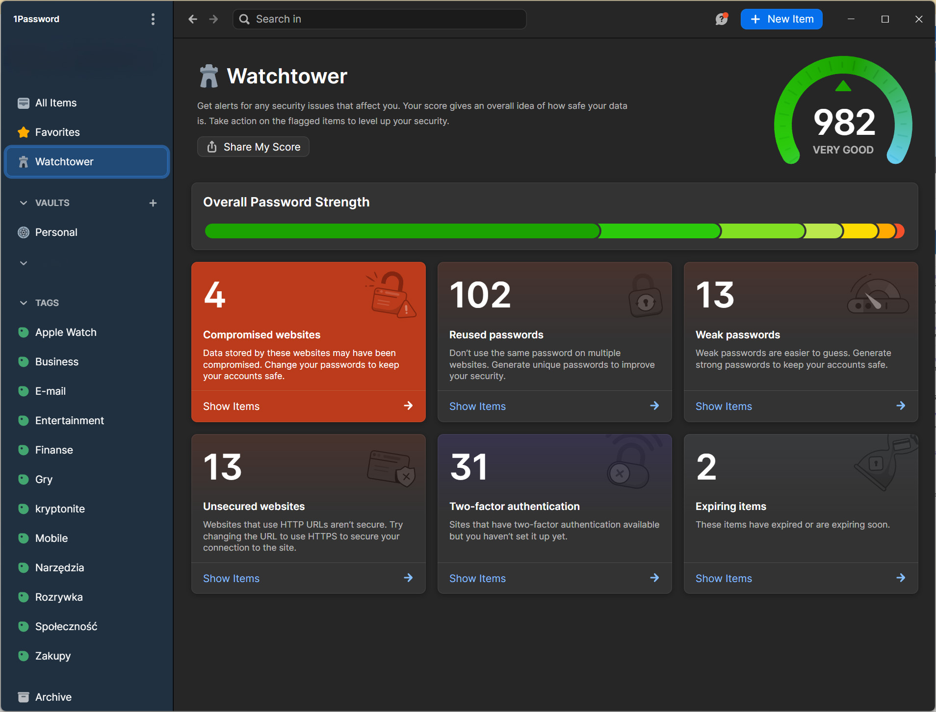Show Items for Reused passwords
The height and width of the screenshot is (712, 936).
click(477, 407)
